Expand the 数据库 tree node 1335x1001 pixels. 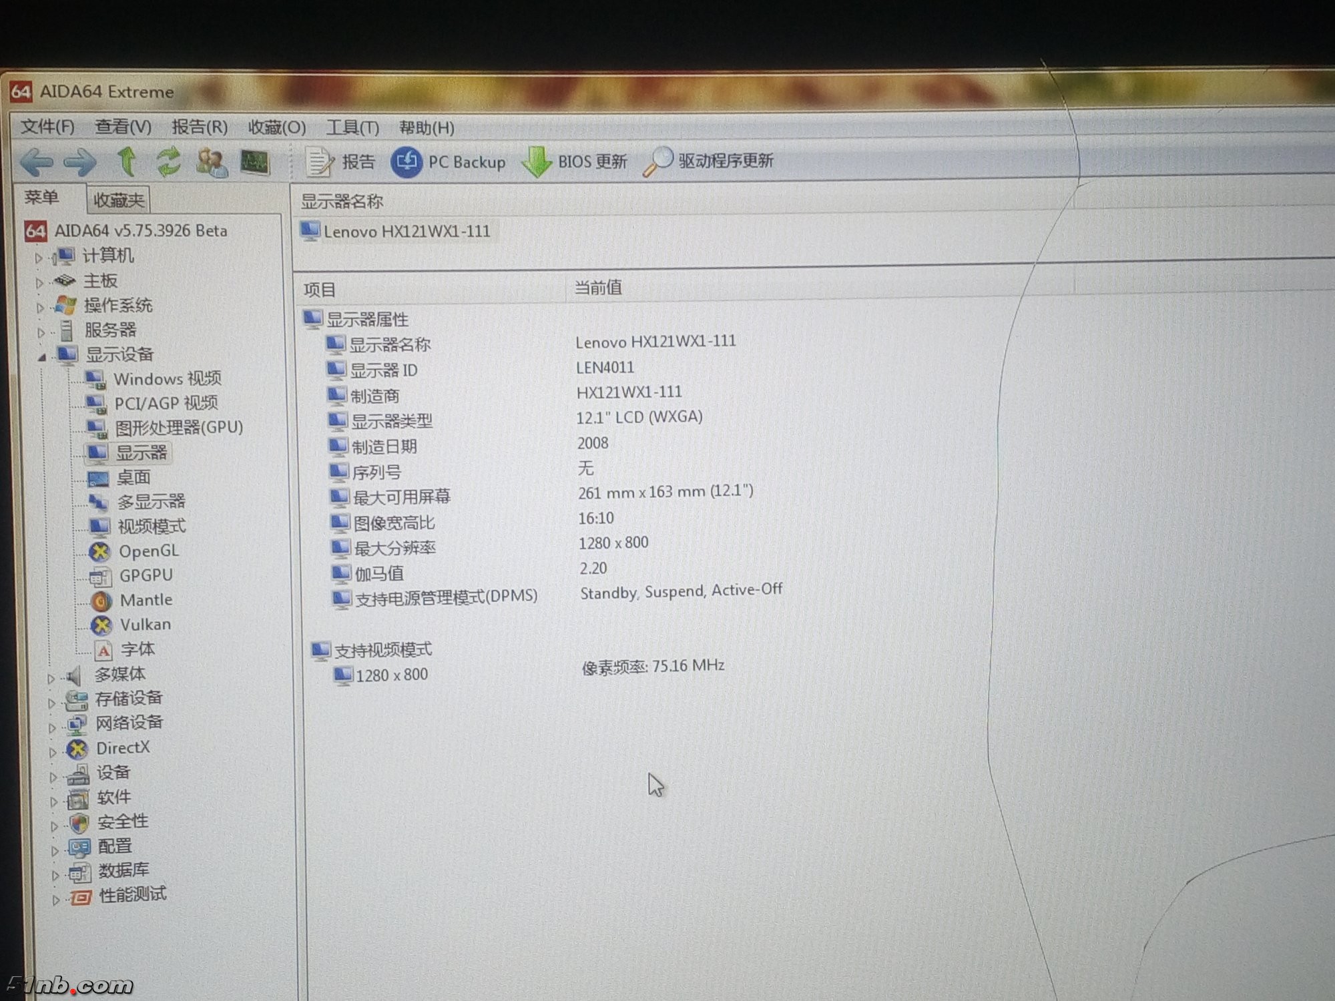[55, 875]
